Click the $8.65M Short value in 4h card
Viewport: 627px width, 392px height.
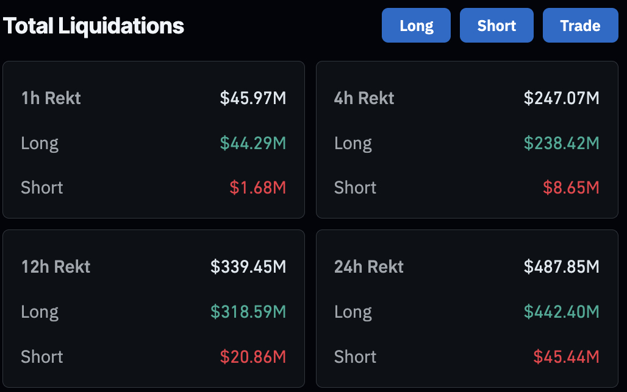pos(571,187)
